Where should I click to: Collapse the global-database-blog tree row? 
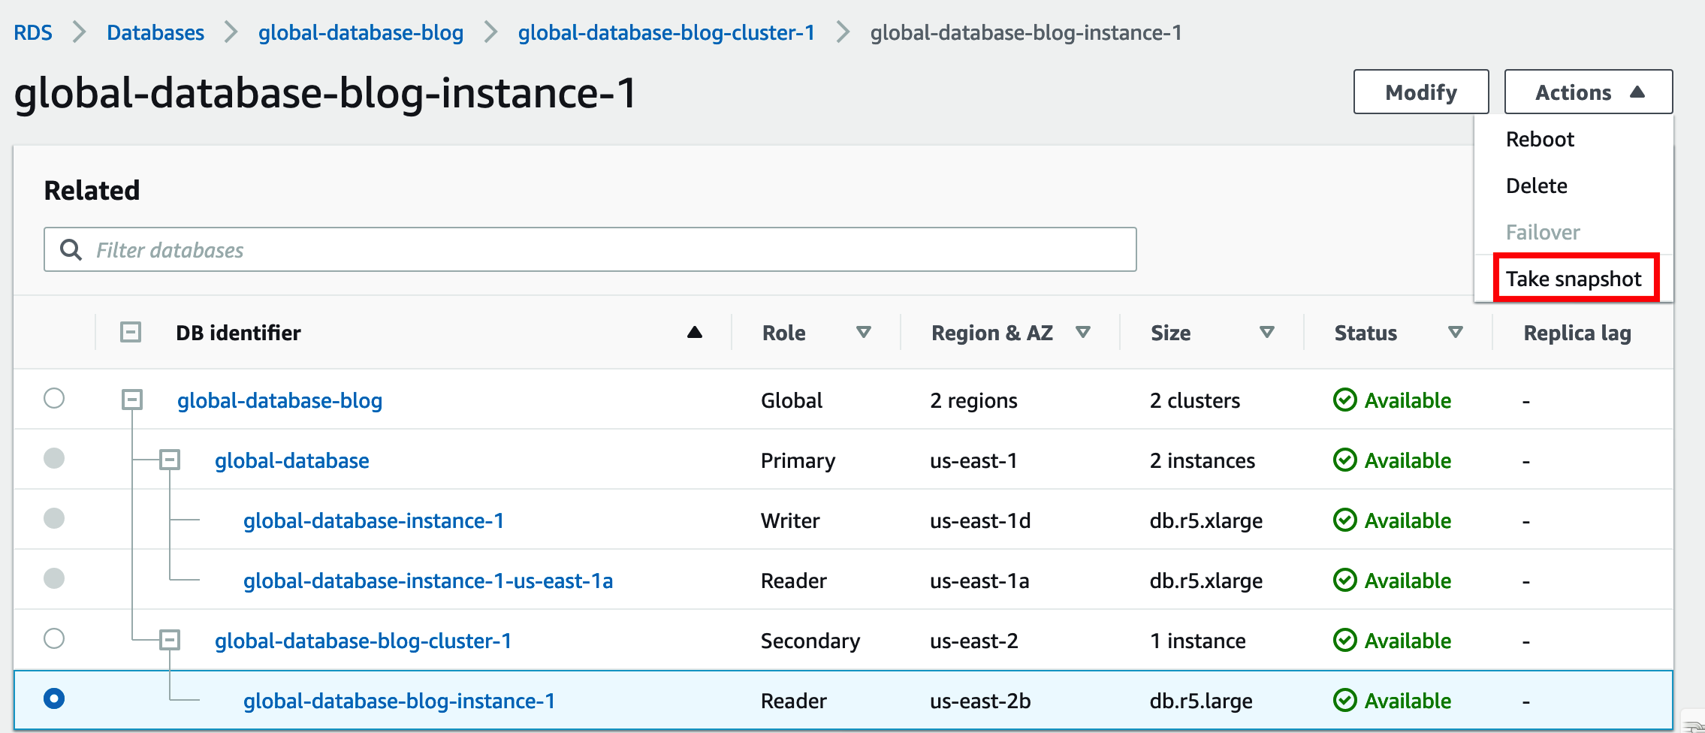click(x=132, y=400)
